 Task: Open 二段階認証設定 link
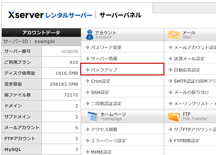106,104
